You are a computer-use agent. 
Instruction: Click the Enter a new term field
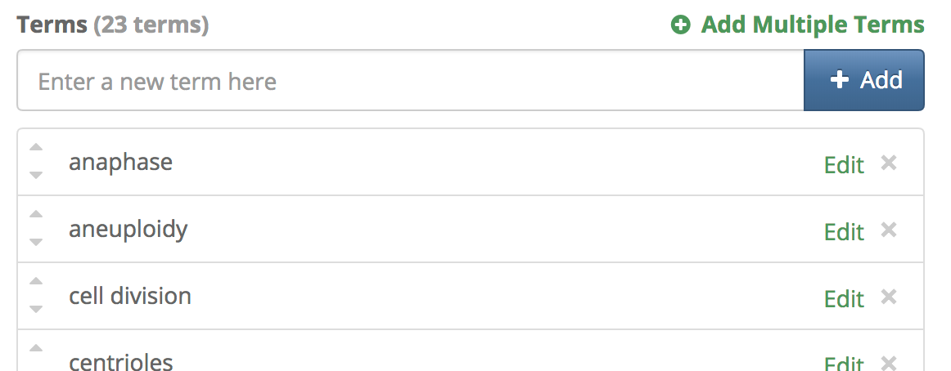coord(409,81)
